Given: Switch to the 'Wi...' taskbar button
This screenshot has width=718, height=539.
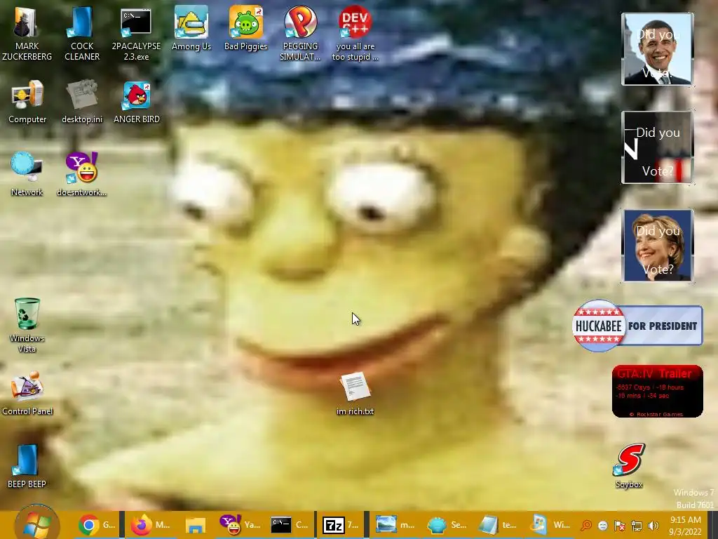Looking at the screenshot, I should click(x=550, y=525).
